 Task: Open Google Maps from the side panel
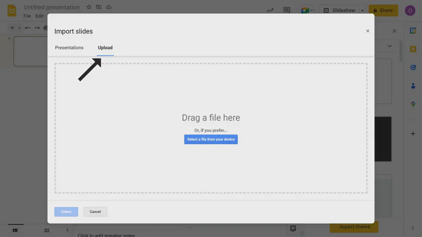(x=413, y=104)
